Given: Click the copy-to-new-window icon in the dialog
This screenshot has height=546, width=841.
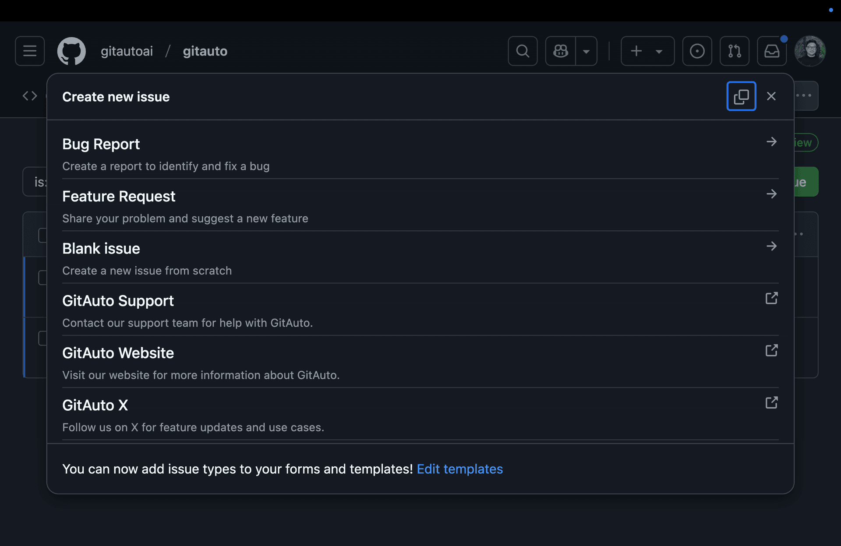Looking at the screenshot, I should (741, 96).
